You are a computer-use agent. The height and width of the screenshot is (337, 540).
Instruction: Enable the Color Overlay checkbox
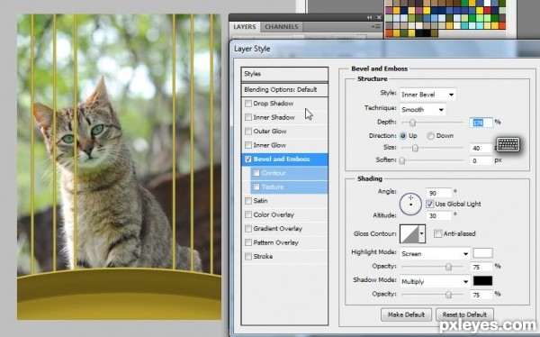248,214
